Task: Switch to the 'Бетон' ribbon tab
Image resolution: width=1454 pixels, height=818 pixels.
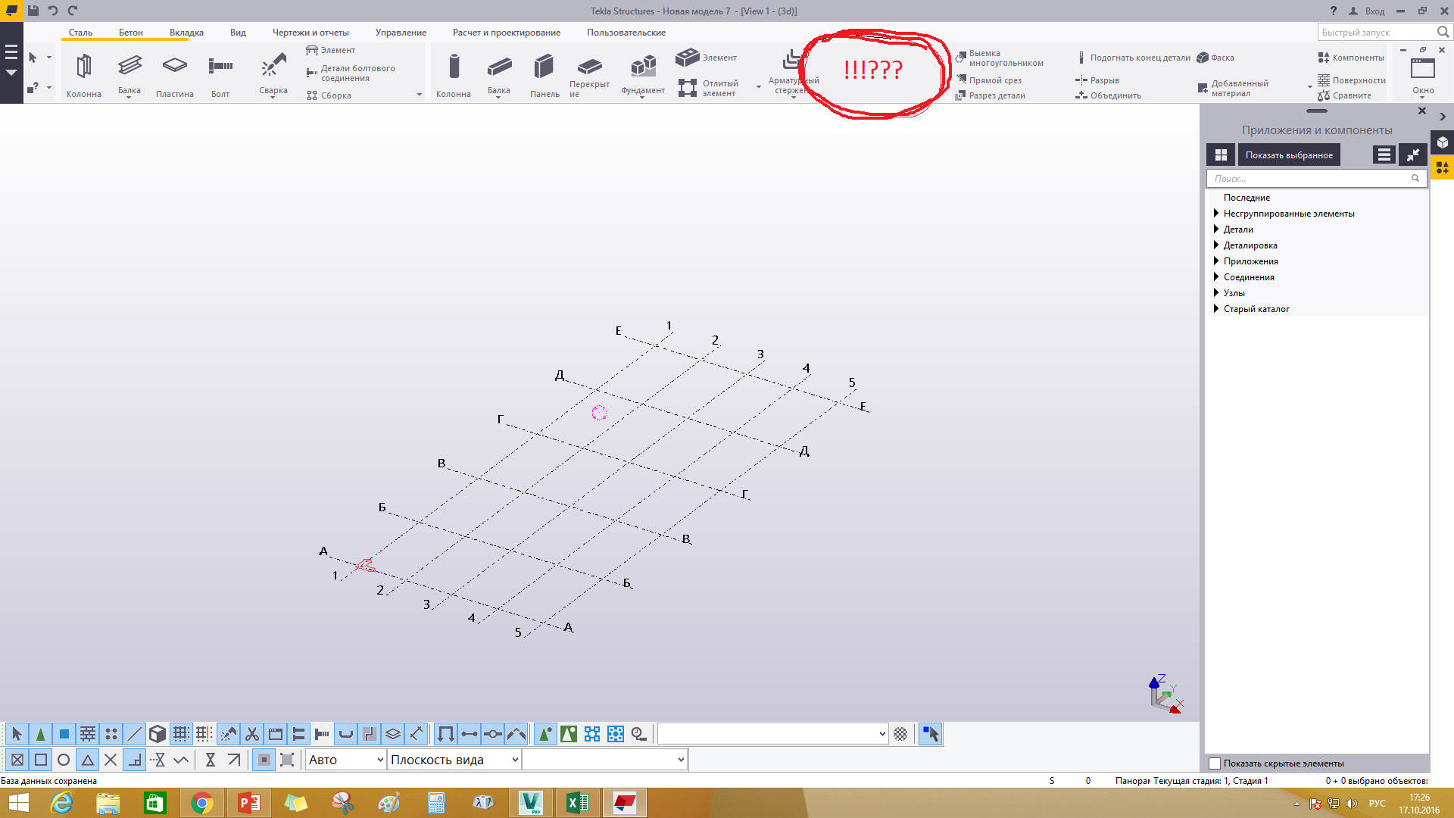Action: coord(130,33)
